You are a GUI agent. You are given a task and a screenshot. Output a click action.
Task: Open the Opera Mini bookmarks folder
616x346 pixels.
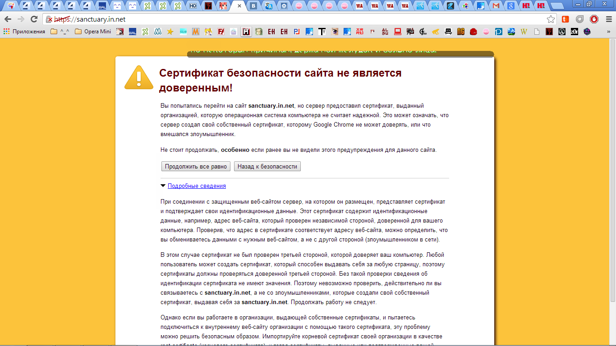coord(93,32)
